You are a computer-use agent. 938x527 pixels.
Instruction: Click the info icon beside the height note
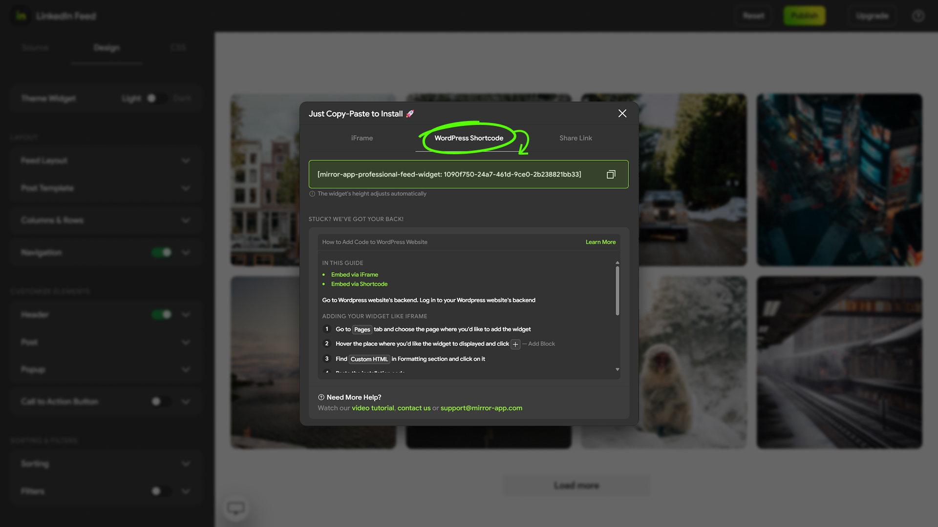tap(312, 194)
